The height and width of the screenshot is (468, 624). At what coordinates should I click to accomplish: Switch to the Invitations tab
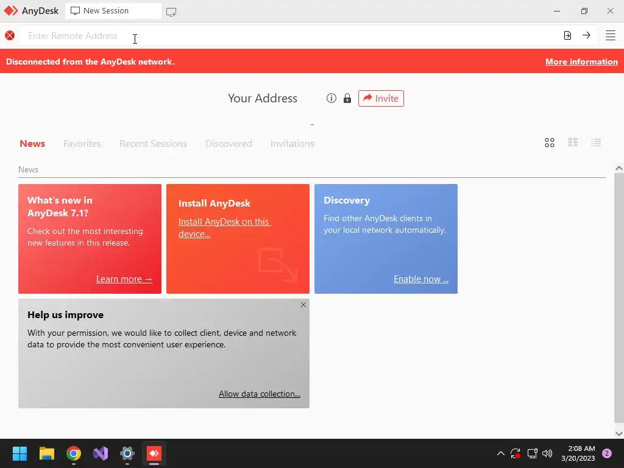292,143
